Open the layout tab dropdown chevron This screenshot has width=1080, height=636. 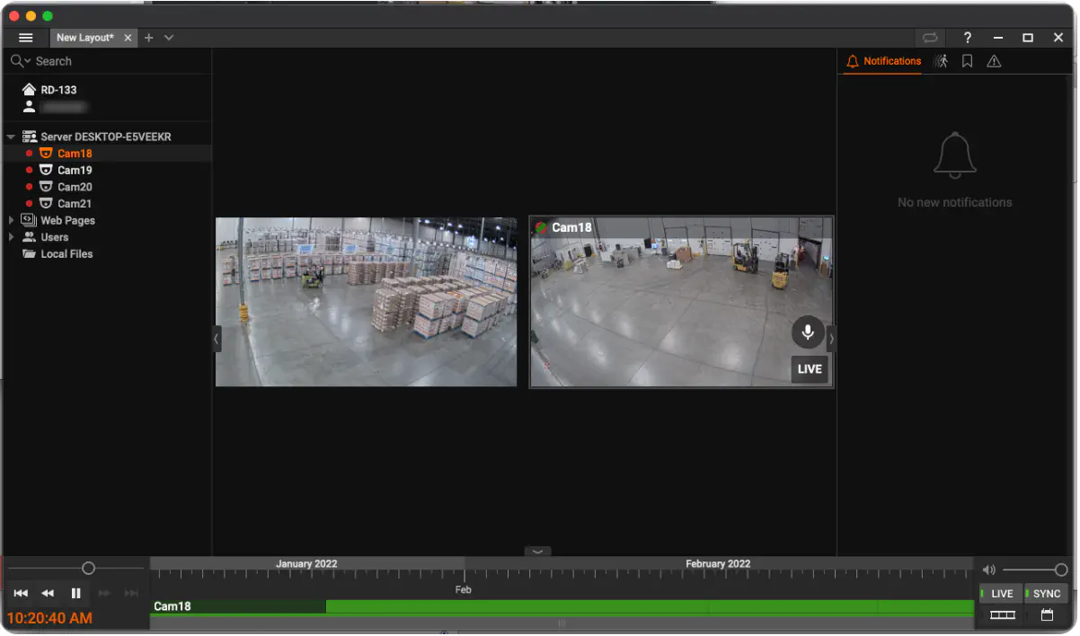tap(168, 38)
